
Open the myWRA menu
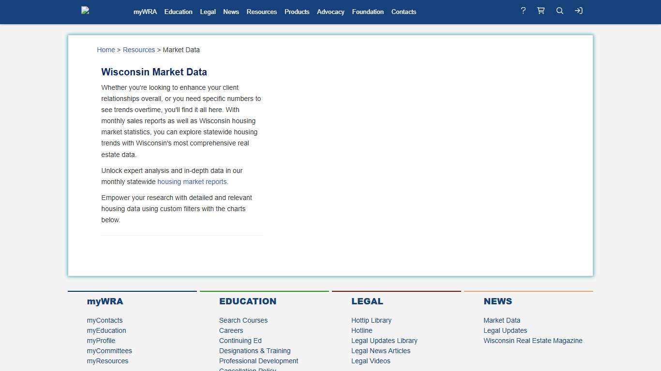[145, 12]
